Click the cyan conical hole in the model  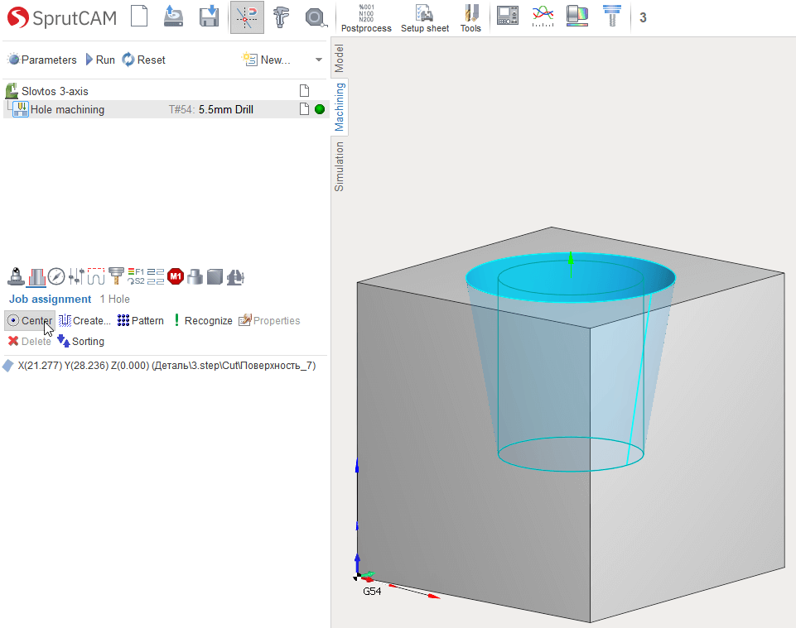pyautogui.click(x=571, y=362)
